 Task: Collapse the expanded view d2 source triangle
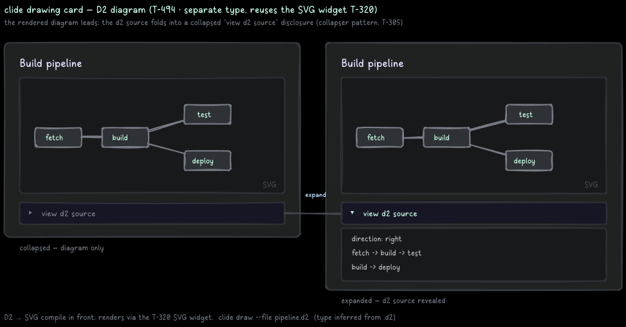352,213
